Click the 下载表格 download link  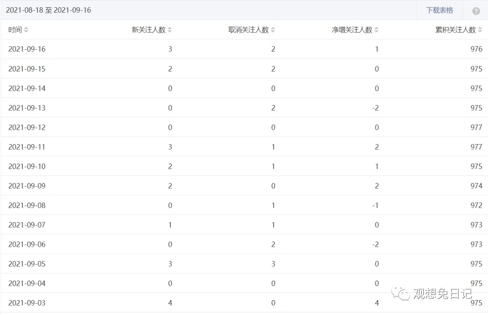click(x=440, y=10)
